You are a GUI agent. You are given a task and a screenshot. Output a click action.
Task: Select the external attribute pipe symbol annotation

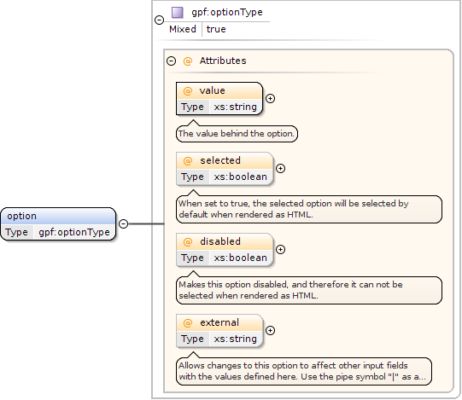(x=304, y=371)
